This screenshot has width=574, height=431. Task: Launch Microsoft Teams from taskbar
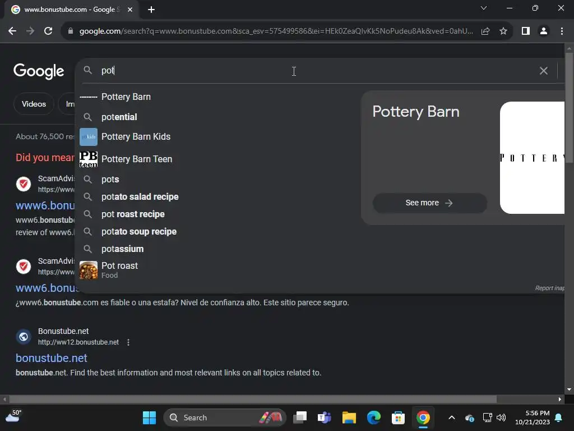point(325,418)
